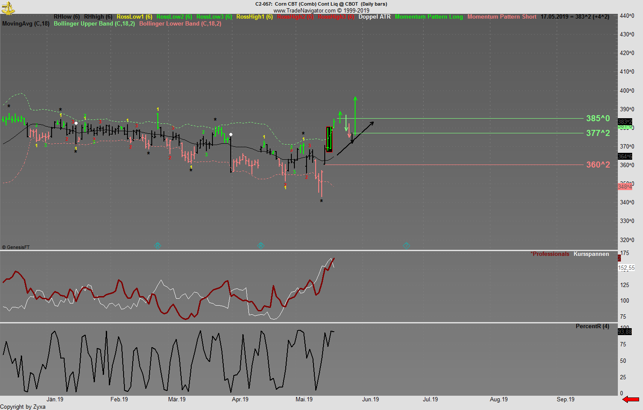
Task: Click the PercentR (4) indicator label
Action: [592, 326]
